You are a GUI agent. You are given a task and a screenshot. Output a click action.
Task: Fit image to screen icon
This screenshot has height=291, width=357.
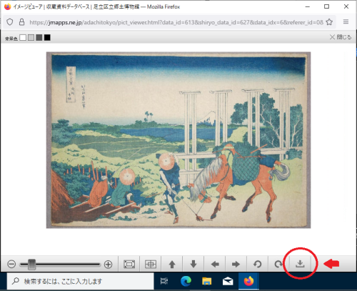point(129,264)
